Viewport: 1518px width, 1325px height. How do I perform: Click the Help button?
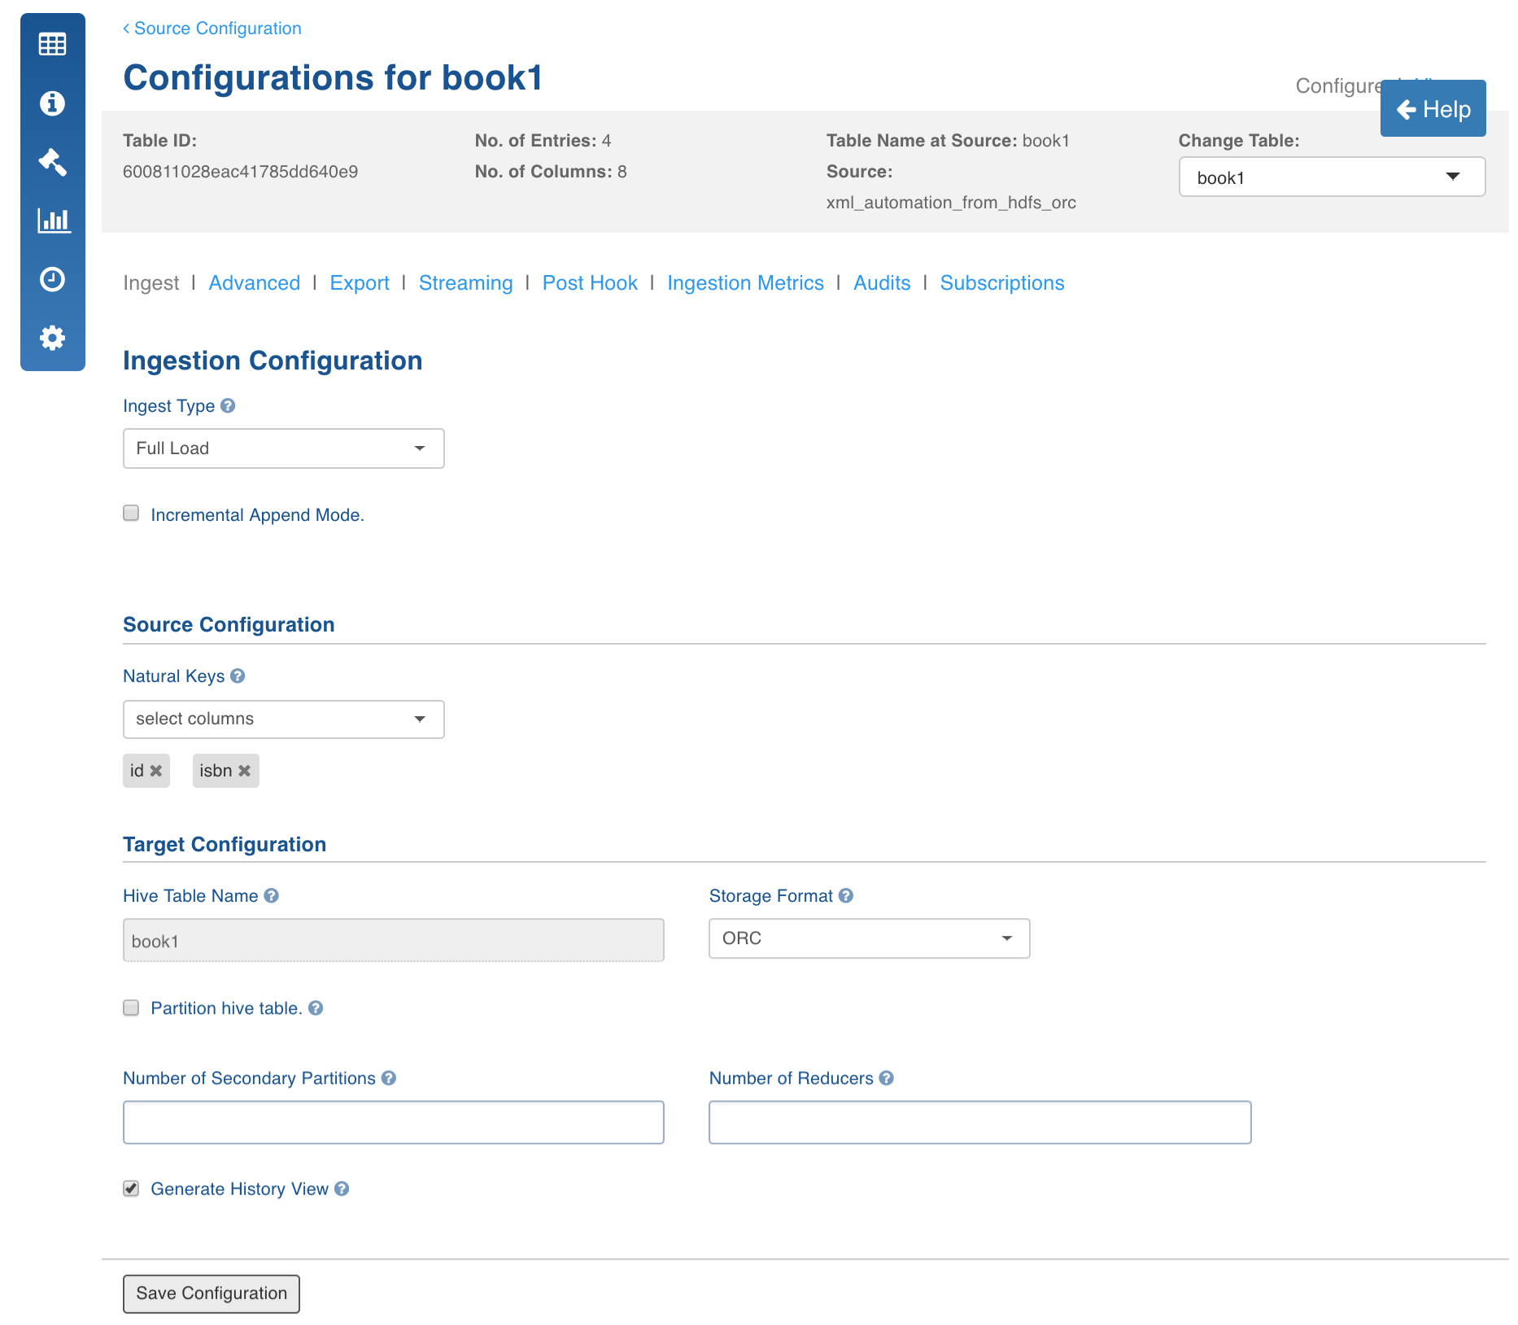click(x=1433, y=108)
